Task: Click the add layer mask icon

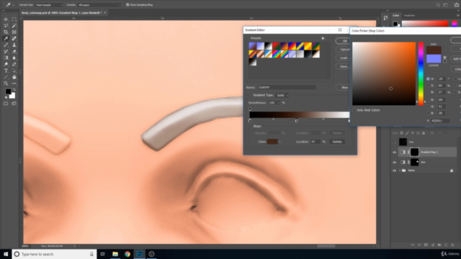Action: click(x=426, y=245)
